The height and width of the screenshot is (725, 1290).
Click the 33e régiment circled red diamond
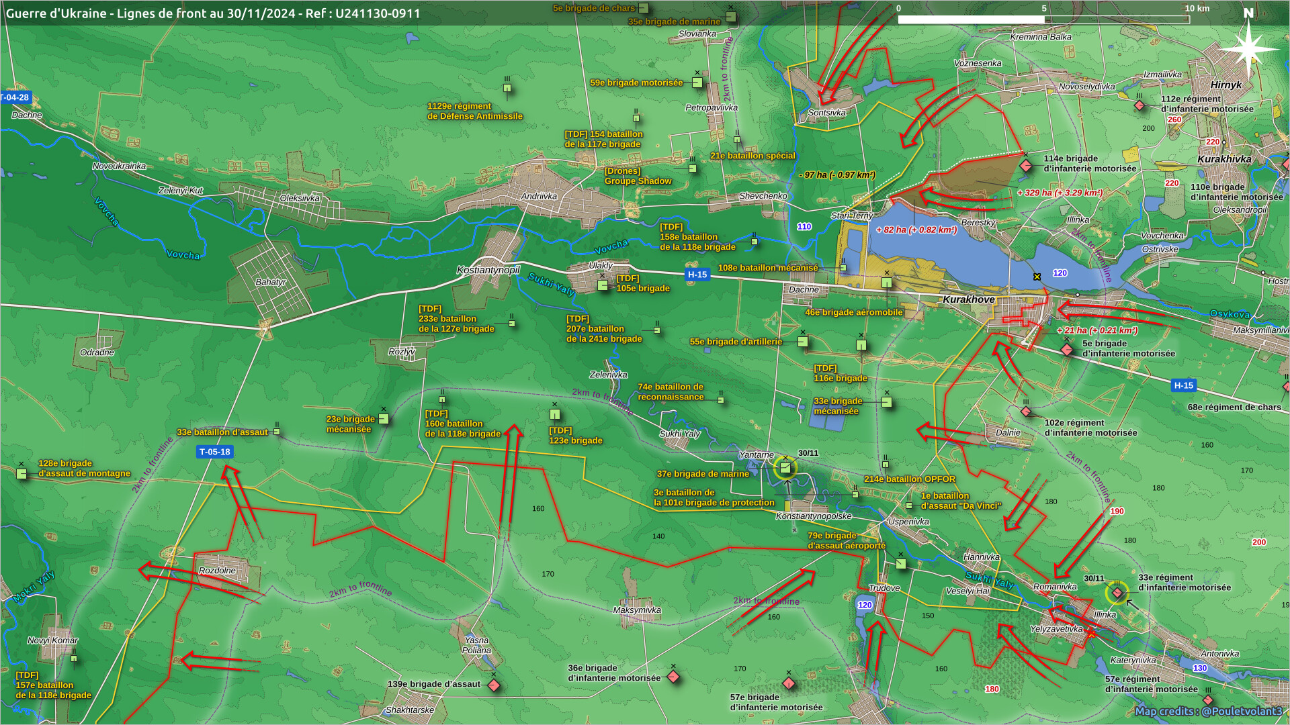click(1117, 593)
